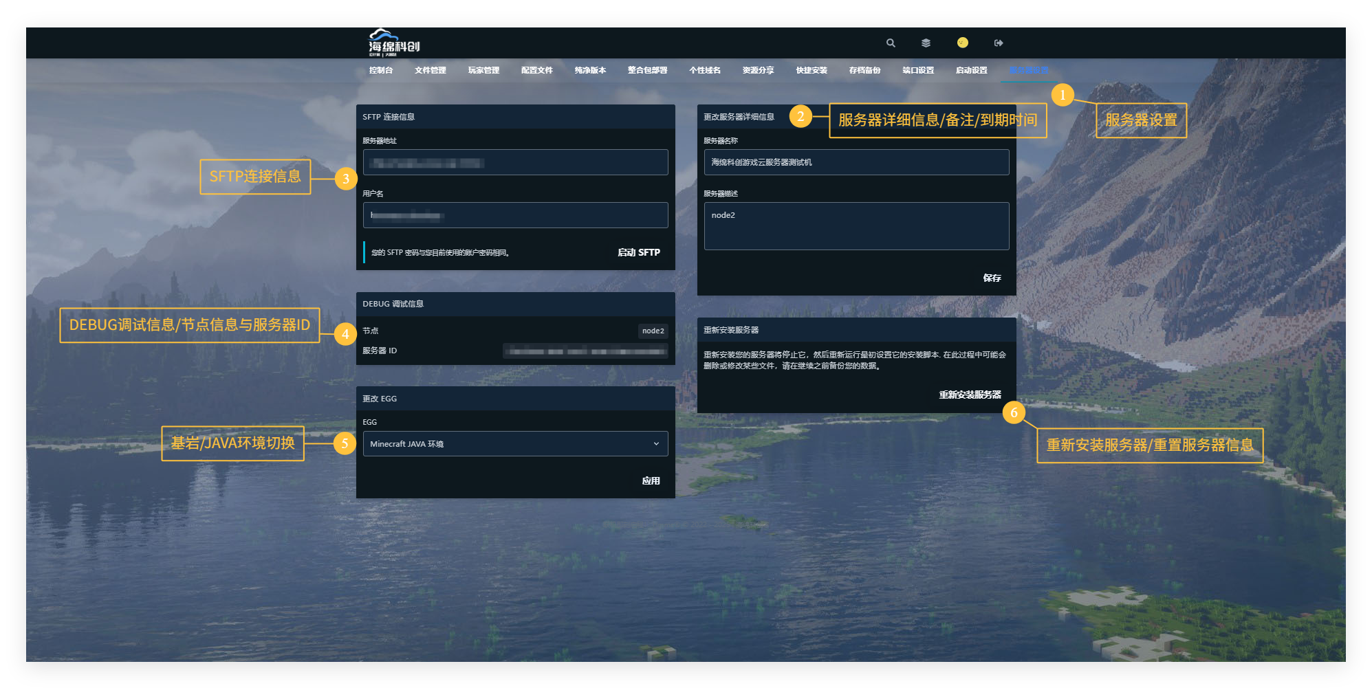This screenshot has width=1372, height=688.
Task: Click the SFTP 用户名 field
Action: pos(515,215)
